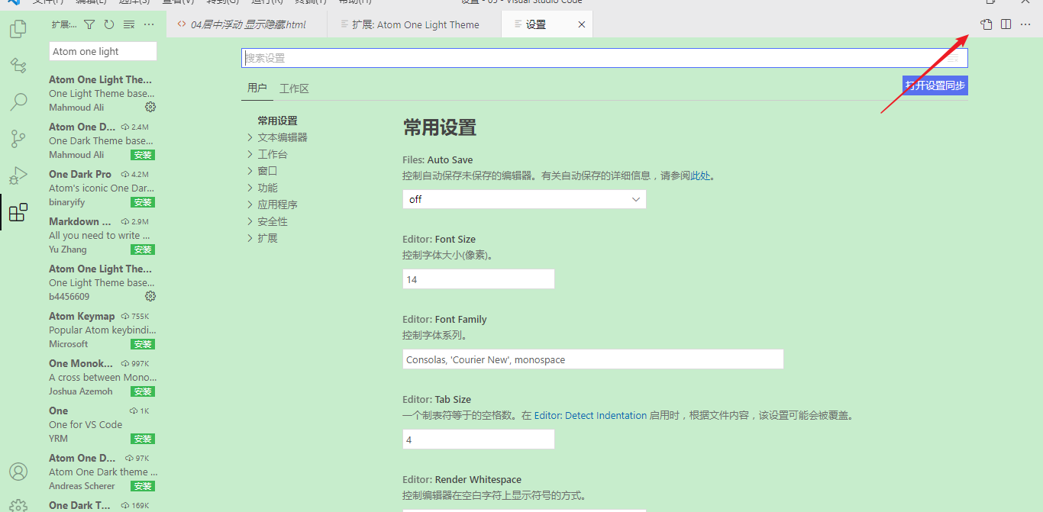The height and width of the screenshot is (512, 1043).
Task: Click the Editor: Render Whitespace setting title
Action: (462, 480)
